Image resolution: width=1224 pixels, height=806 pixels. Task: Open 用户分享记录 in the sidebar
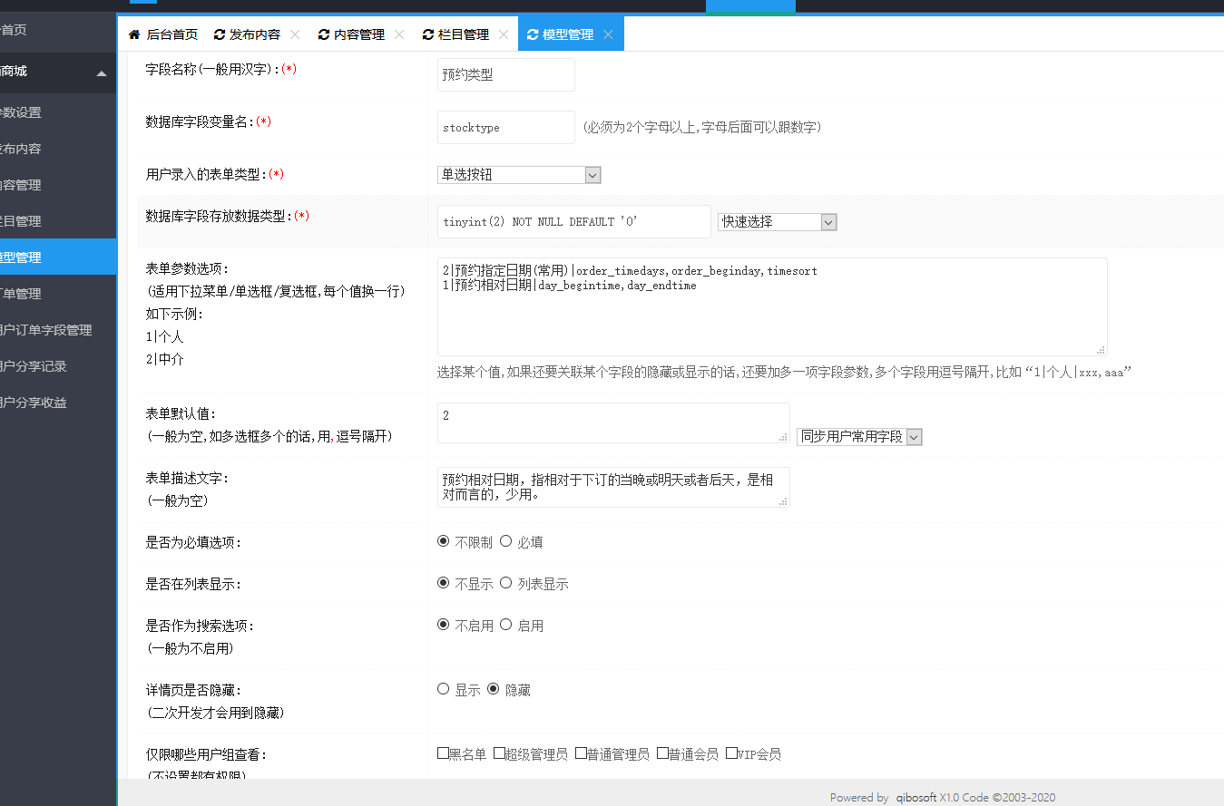[34, 366]
